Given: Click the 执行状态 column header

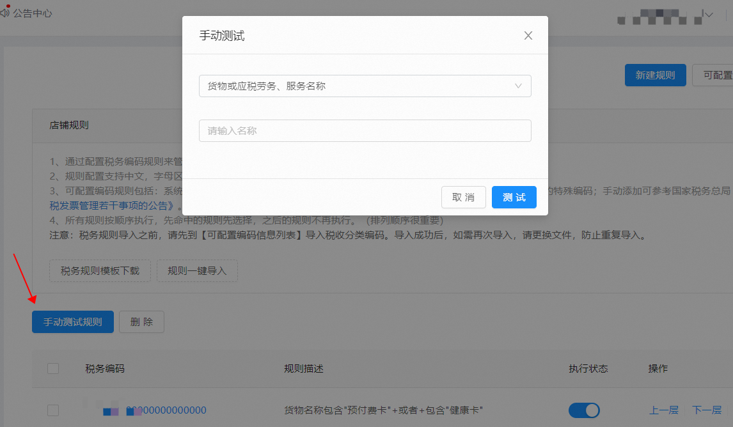Looking at the screenshot, I should click(x=588, y=369).
